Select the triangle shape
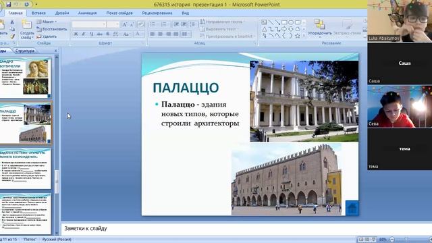 (x=264, y=29)
